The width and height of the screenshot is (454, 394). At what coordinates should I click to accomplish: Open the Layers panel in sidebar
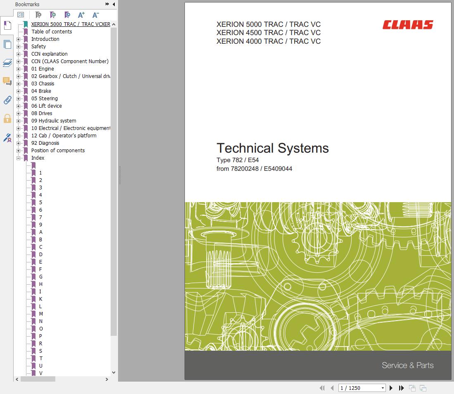pyautogui.click(x=7, y=63)
